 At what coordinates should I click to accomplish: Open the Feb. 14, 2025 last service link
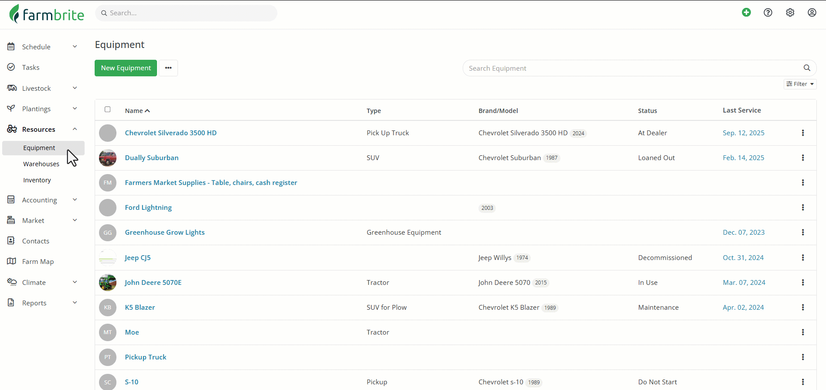(744, 158)
